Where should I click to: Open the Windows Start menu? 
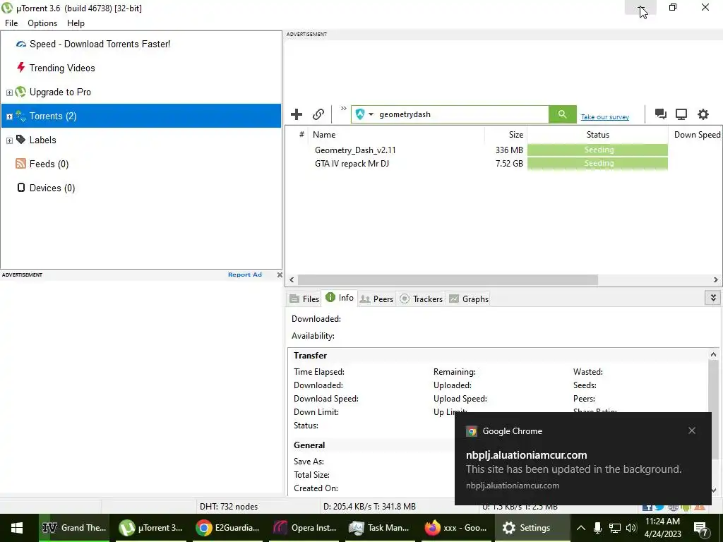click(17, 528)
